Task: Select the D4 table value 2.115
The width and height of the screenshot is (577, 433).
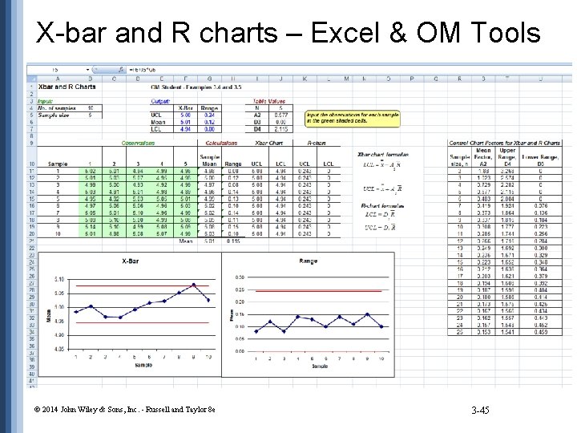Action: click(x=280, y=129)
